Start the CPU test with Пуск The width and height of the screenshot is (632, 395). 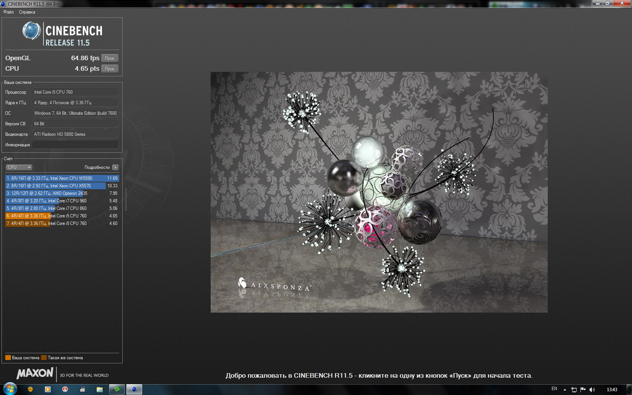[110, 69]
